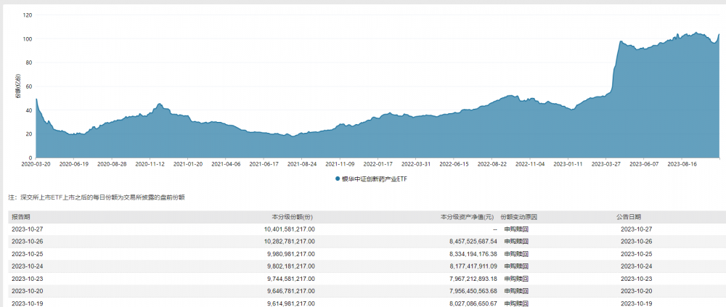Click the 本分级资产净值(元) column header
The image size is (726, 307).
pyautogui.click(x=468, y=217)
